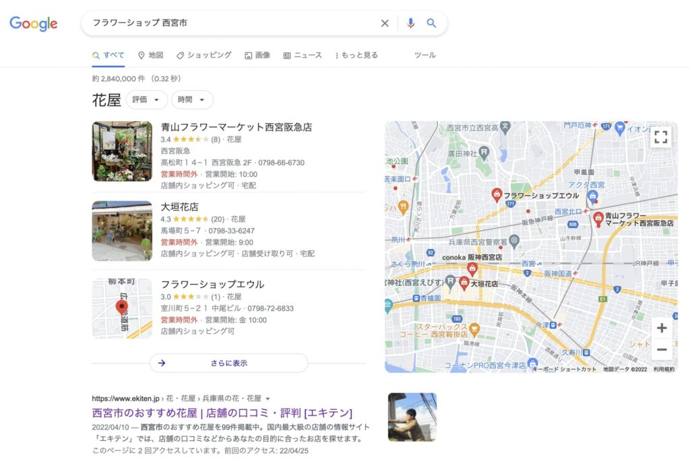Image resolution: width=690 pixels, height=461 pixels.
Task: Switch to the 画像 images tab
Action: point(257,55)
